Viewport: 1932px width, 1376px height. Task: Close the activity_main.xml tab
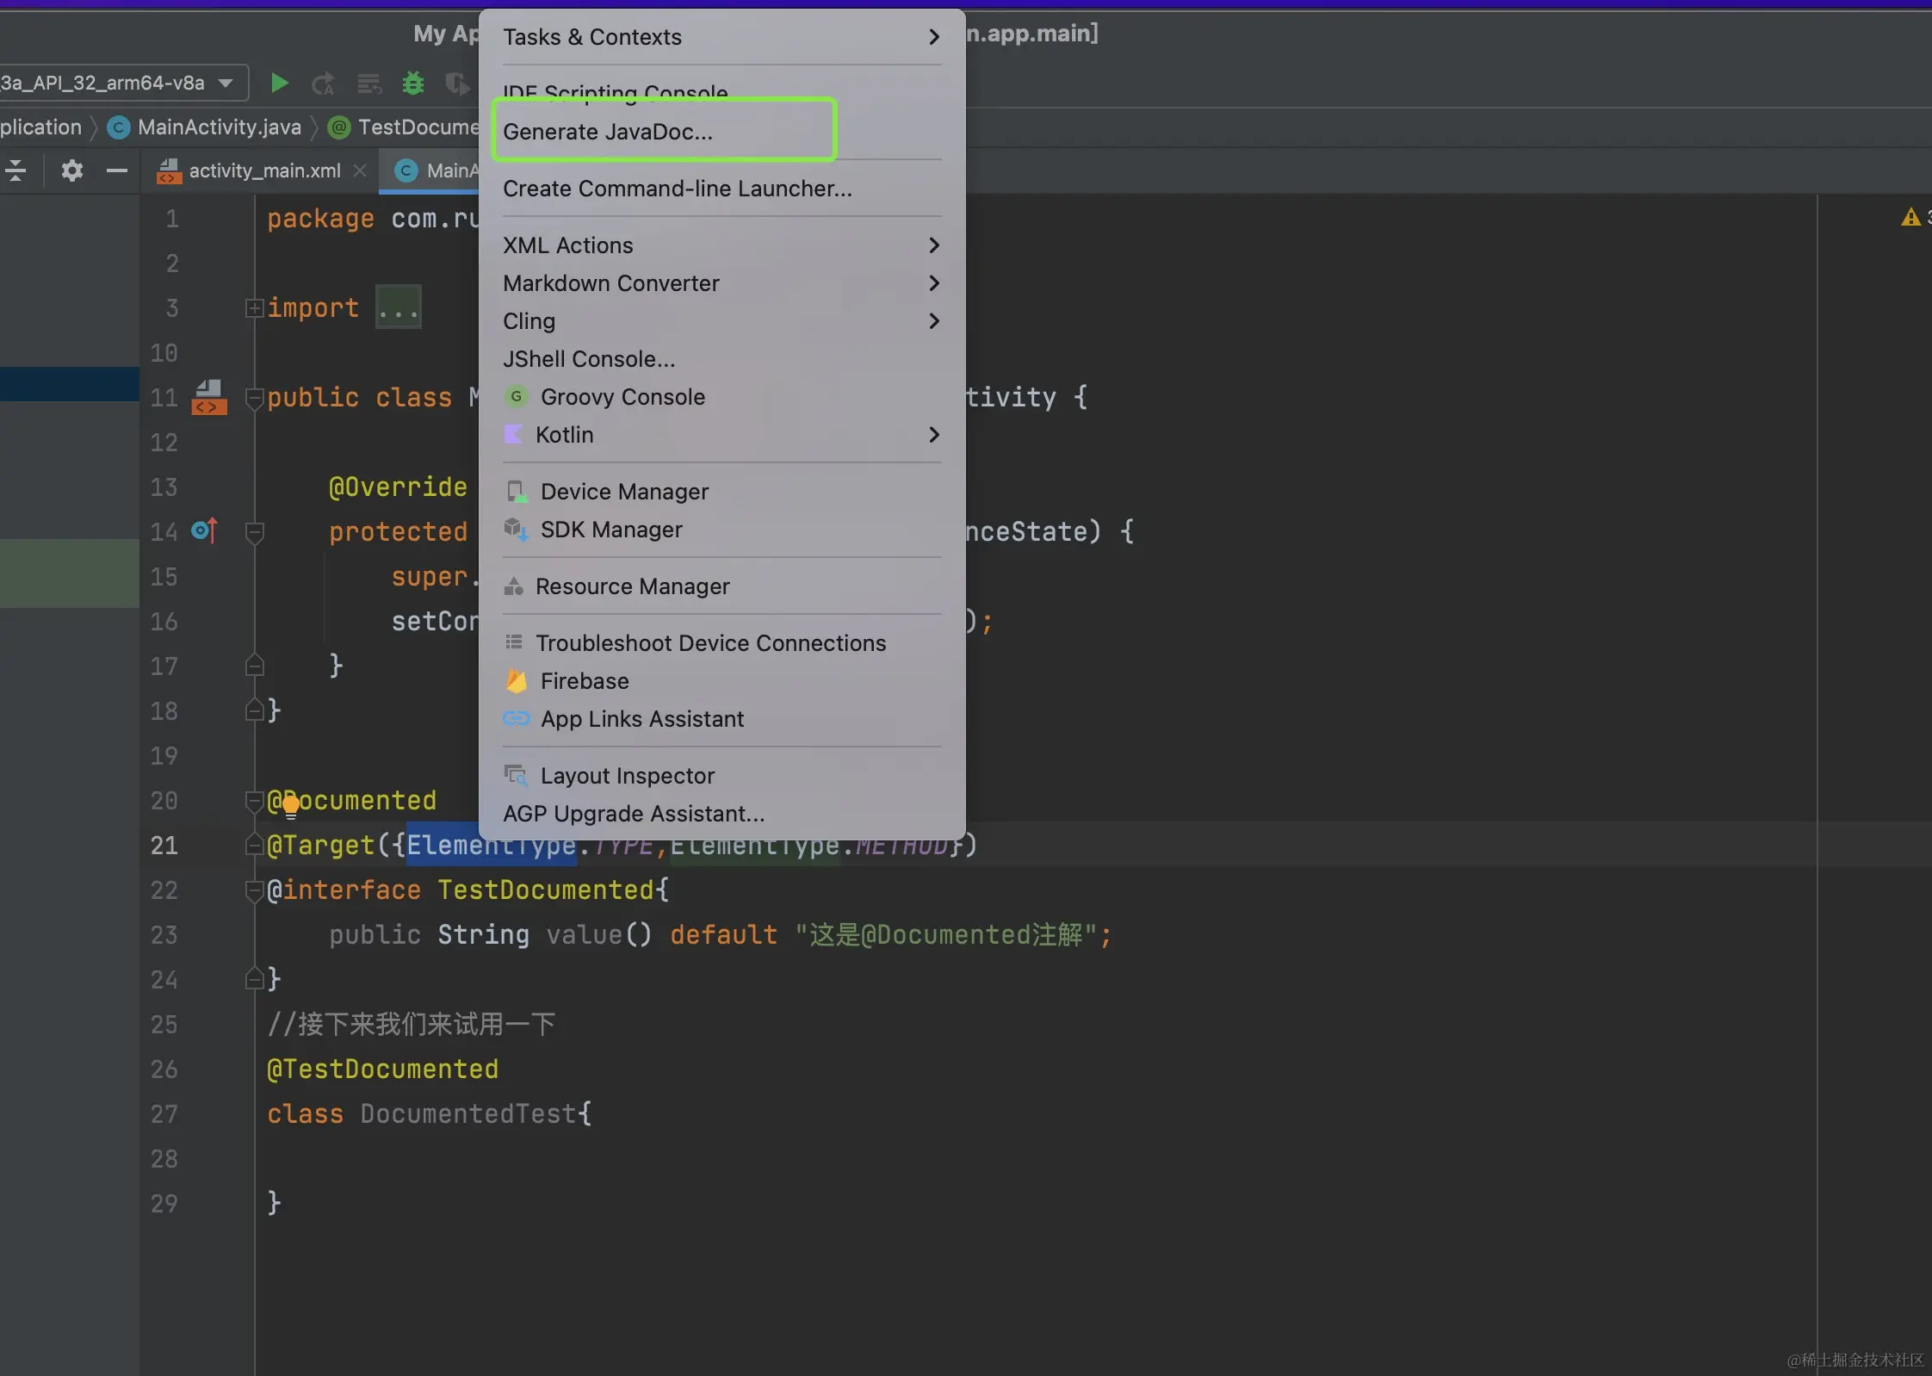(x=360, y=170)
